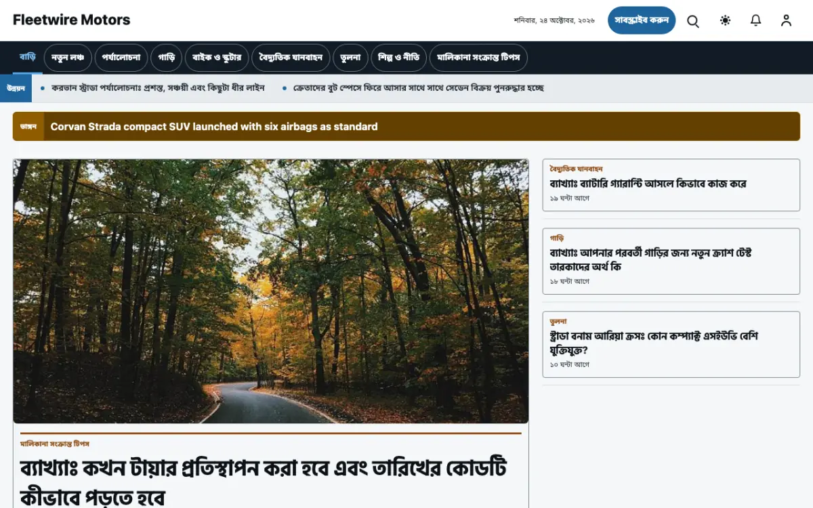Click বৈদ্যুতিক যানবাহন category label in sidebar card
Image resolution: width=813 pixels, height=508 pixels.
pyautogui.click(x=576, y=169)
